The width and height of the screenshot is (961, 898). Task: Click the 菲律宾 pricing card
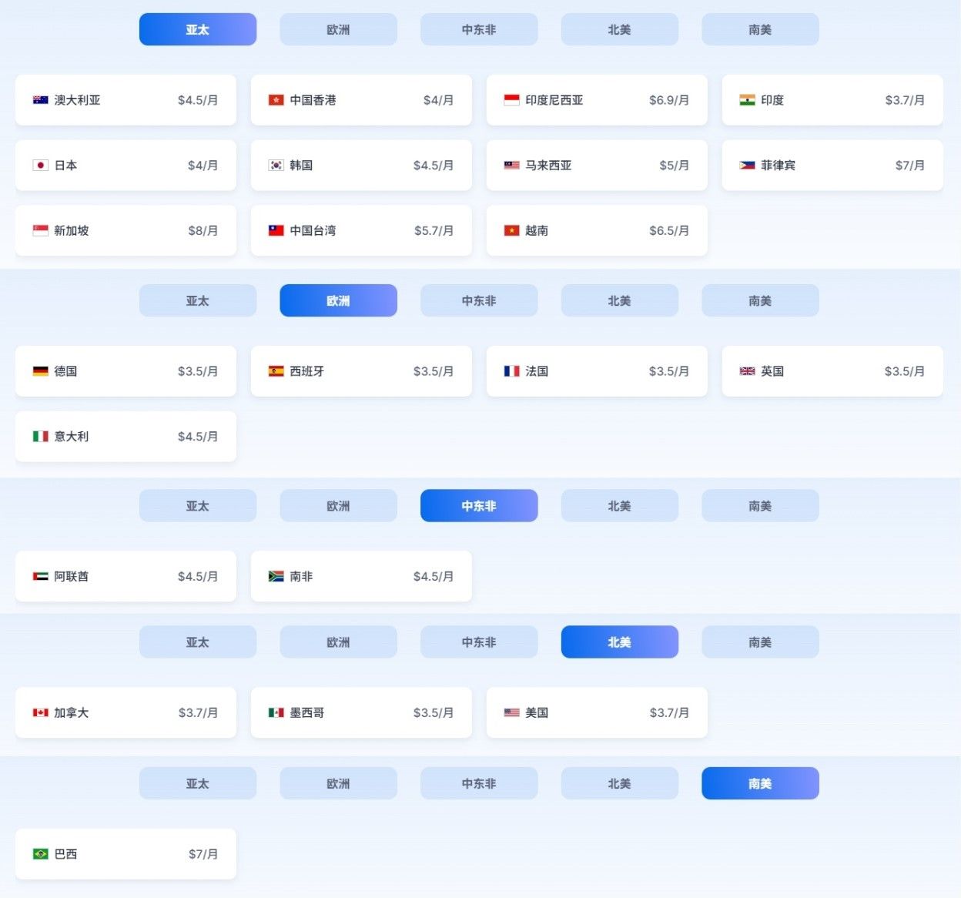(832, 165)
